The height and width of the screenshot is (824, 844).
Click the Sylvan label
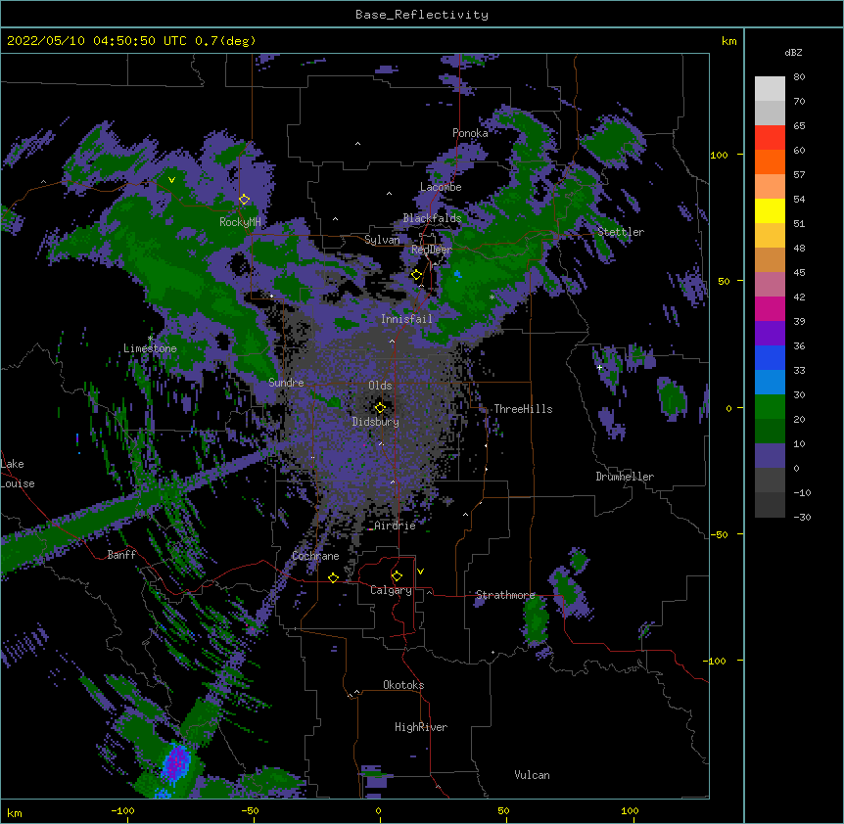382,240
